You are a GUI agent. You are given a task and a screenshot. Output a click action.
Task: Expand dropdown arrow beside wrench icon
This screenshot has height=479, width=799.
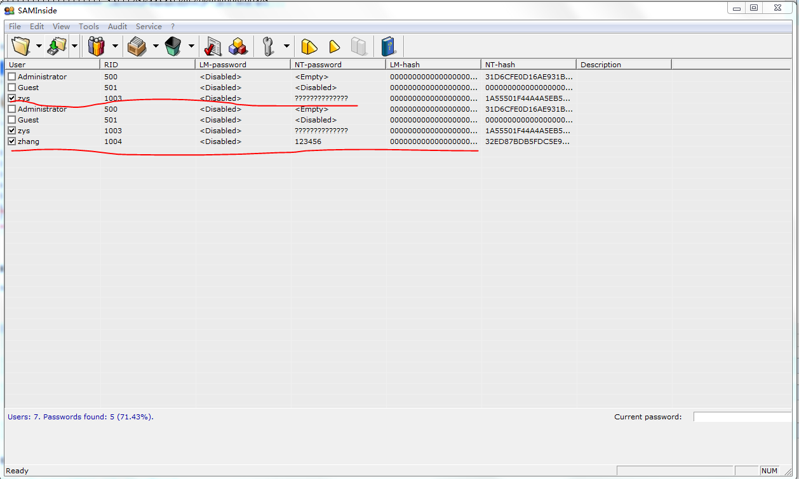click(x=286, y=46)
